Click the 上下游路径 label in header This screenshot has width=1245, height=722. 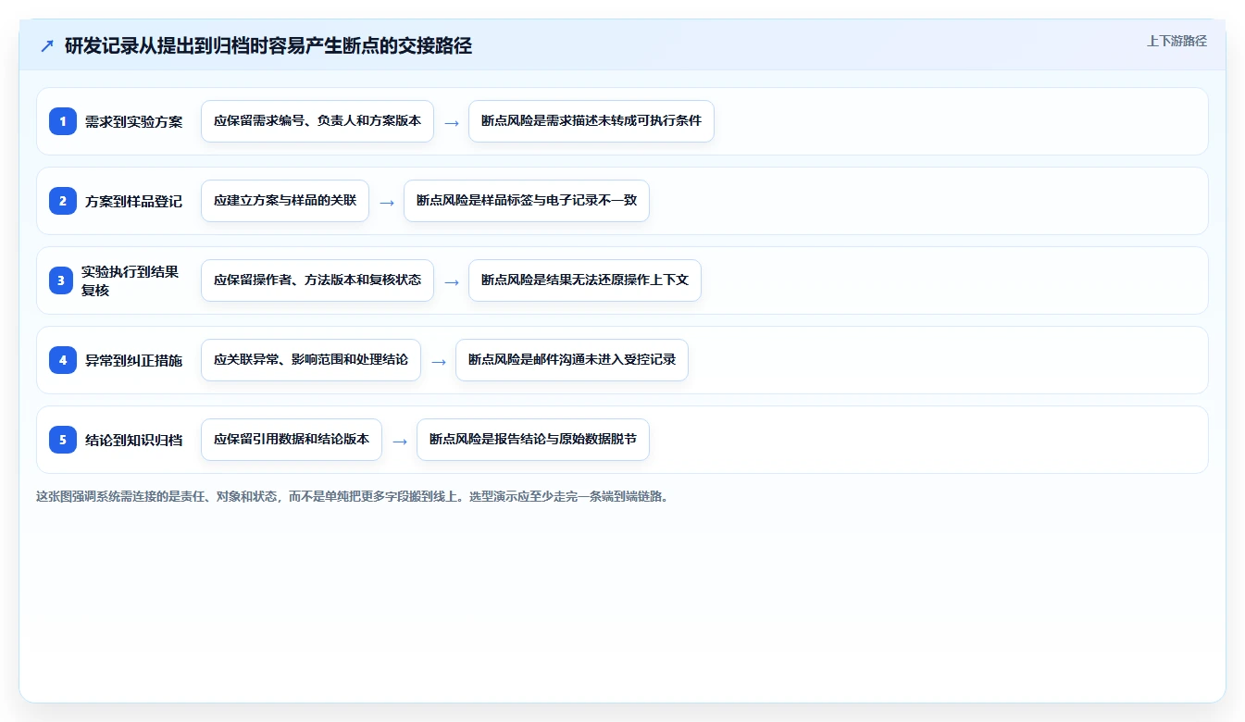click(1177, 41)
